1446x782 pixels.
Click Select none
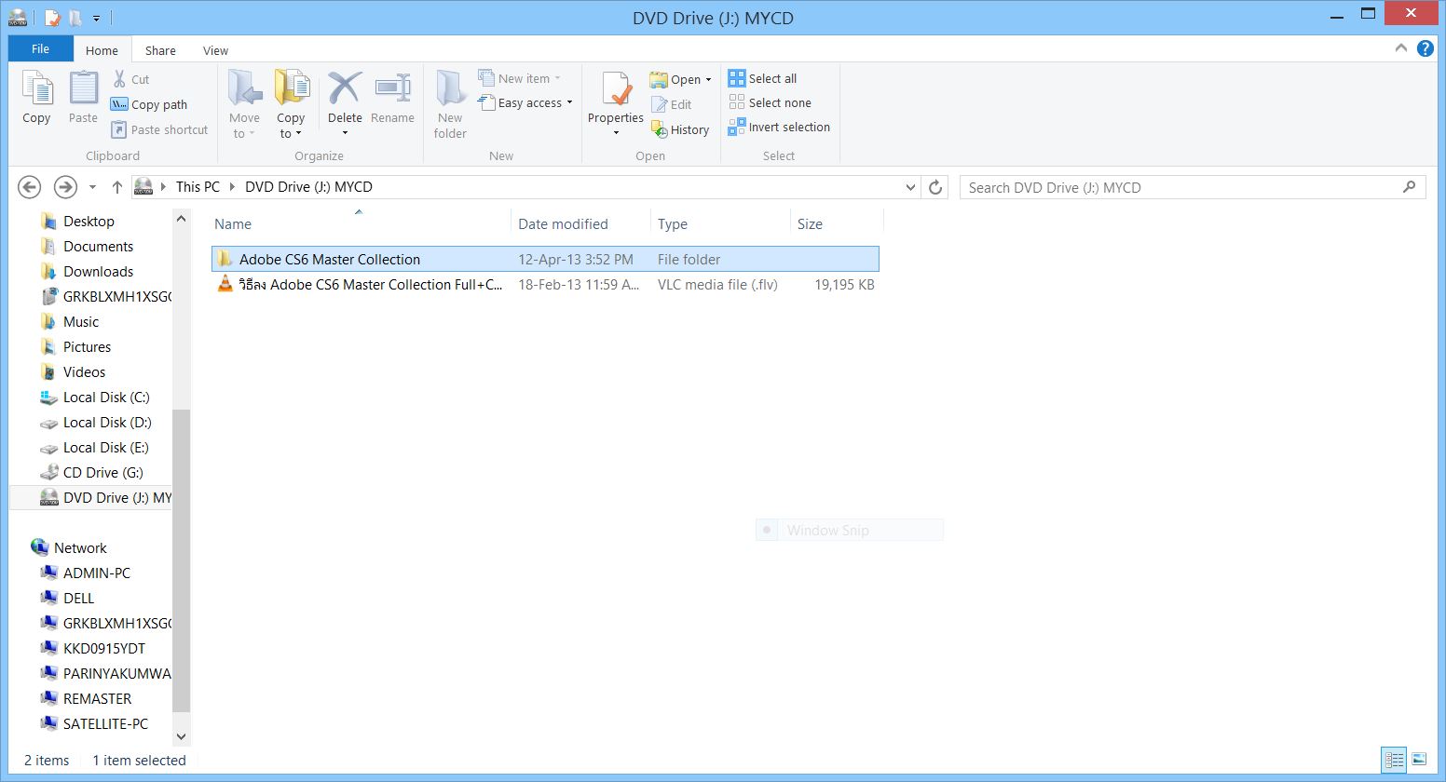(x=771, y=102)
